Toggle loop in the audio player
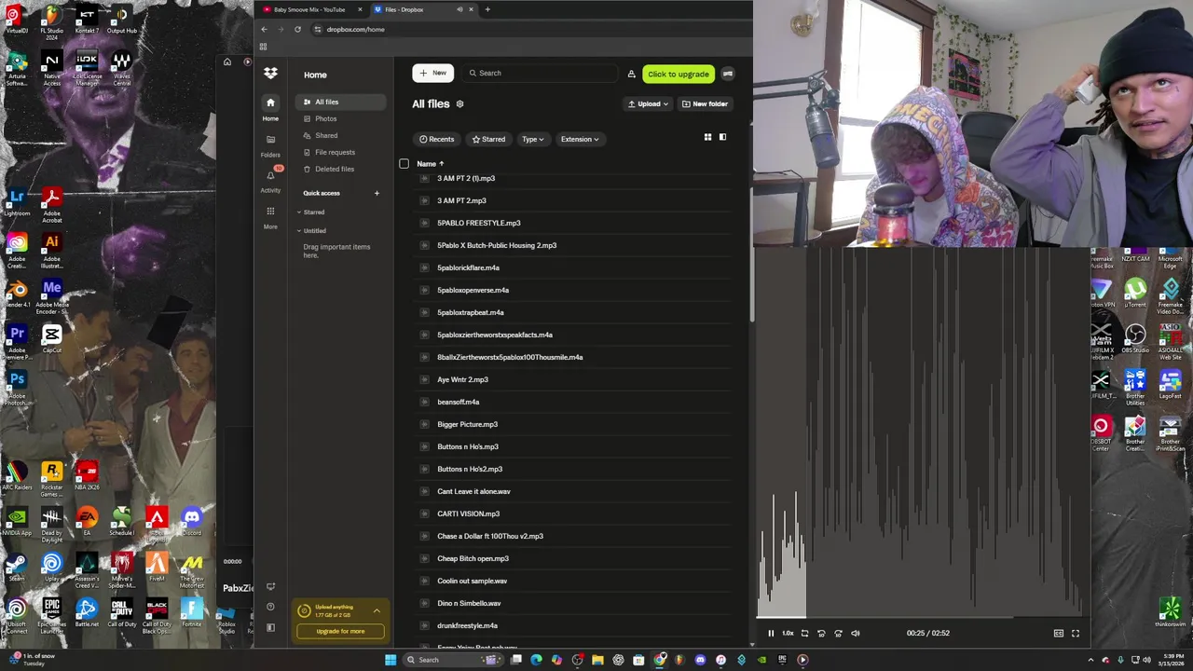1193x671 pixels. click(x=804, y=633)
